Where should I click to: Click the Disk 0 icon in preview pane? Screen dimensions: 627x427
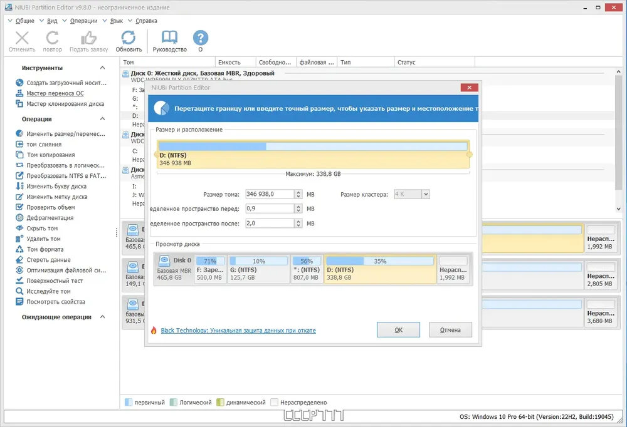point(164,261)
